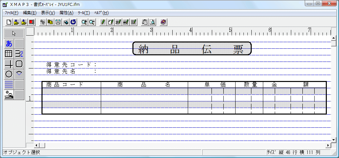Minimize the XMAP3 window
This screenshot has width=339, height=158.
click(309, 4)
